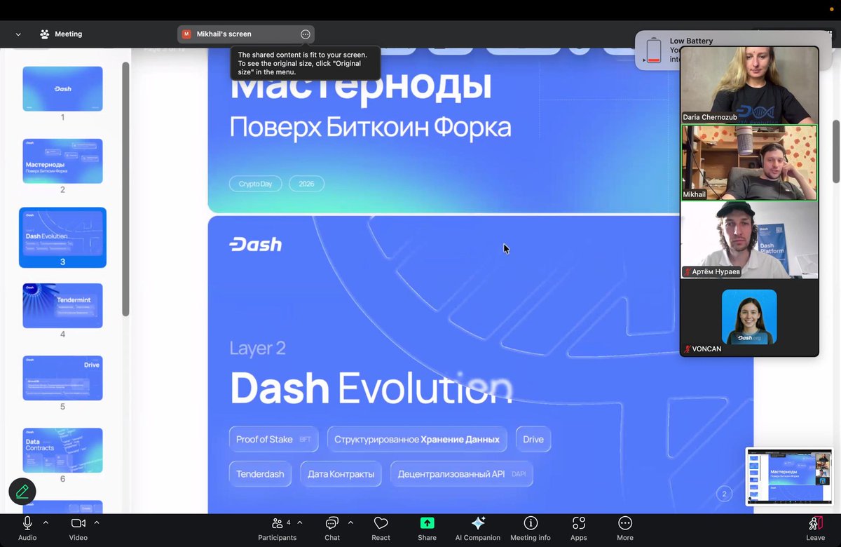Select slide 3 Dash Evolution thumbnail
The height and width of the screenshot is (547, 841).
62,237
